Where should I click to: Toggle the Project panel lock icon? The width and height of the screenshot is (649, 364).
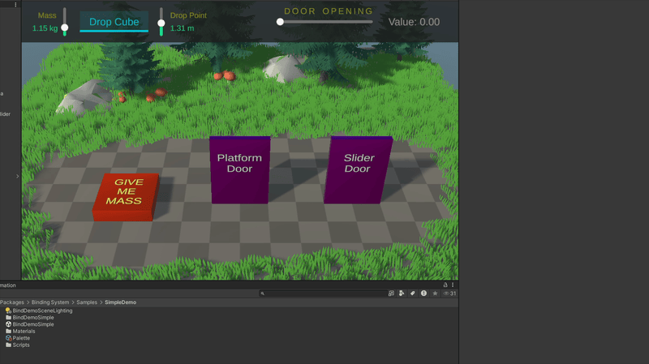(445, 285)
